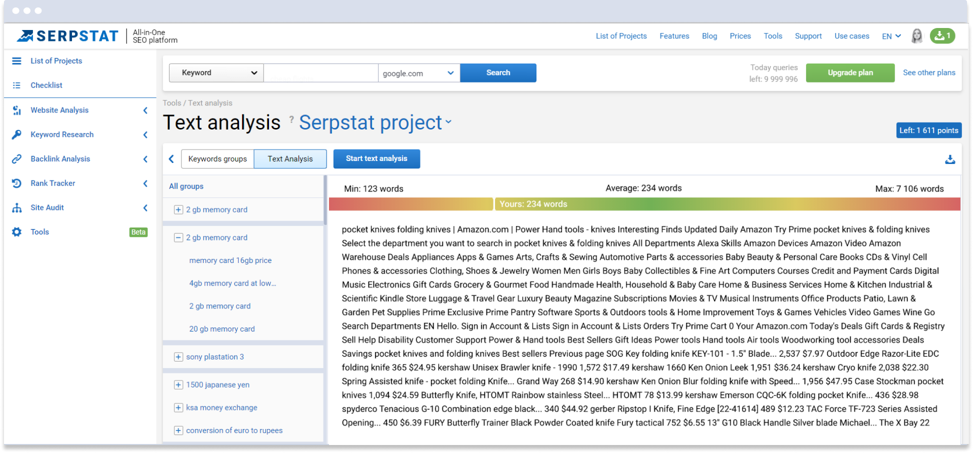
Task: Expand Rank Tracker submenu chevron
Action: 145,183
